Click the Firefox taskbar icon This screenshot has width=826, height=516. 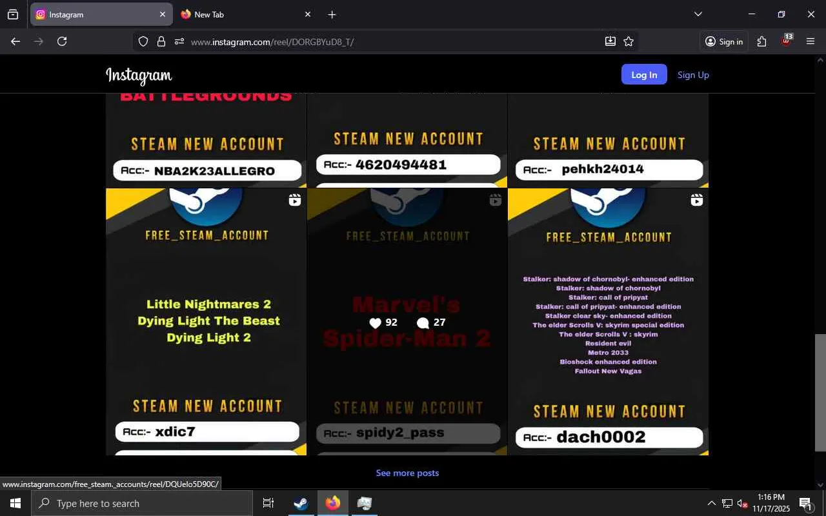click(x=333, y=503)
